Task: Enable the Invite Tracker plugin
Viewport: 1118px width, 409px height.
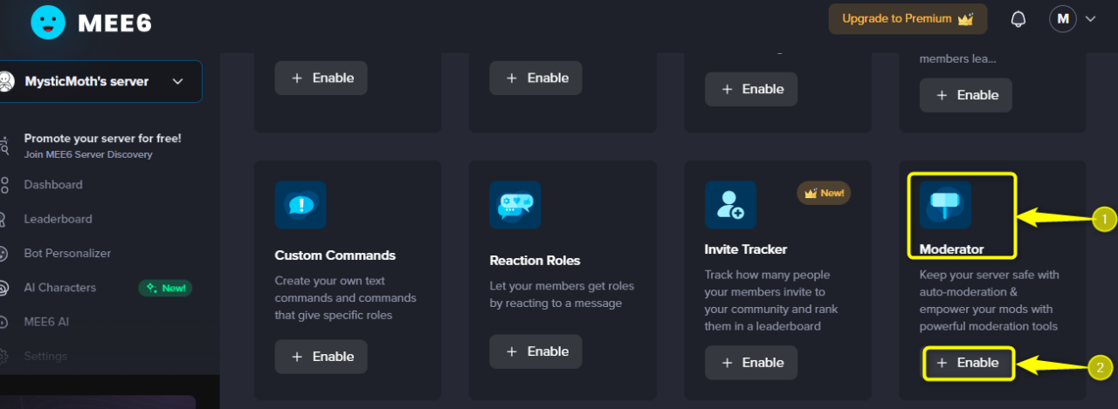Action: [751, 363]
